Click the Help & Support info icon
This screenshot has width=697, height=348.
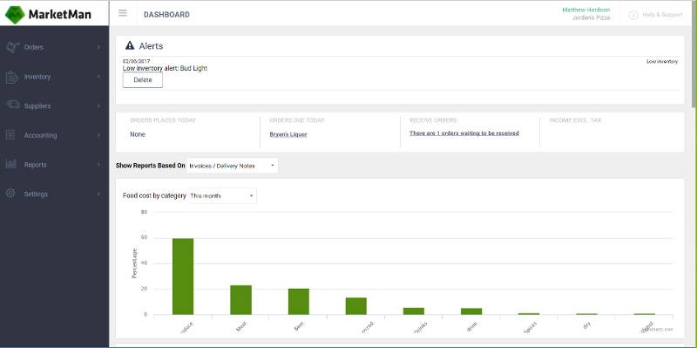point(633,15)
